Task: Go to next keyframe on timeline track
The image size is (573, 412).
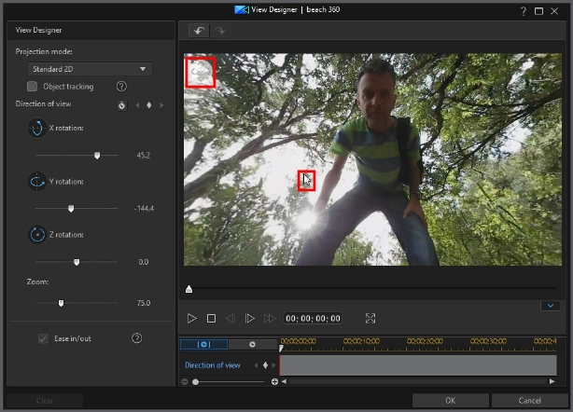Action: [273, 364]
